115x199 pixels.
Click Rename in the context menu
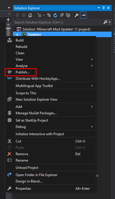[x=51, y=160]
